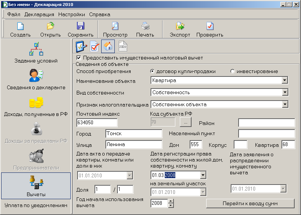Click the Дом field with 555

pyautogui.click(x=196, y=145)
